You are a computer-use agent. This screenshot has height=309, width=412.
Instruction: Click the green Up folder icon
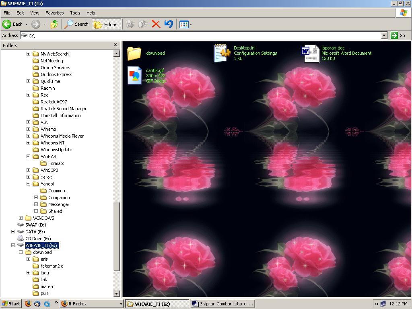(54, 24)
